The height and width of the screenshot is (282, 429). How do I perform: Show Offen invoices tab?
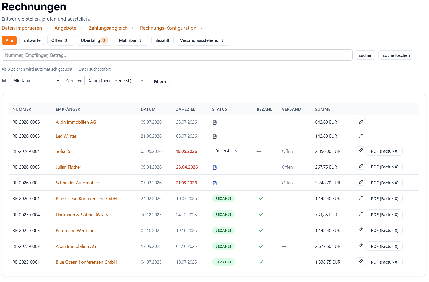click(x=61, y=40)
